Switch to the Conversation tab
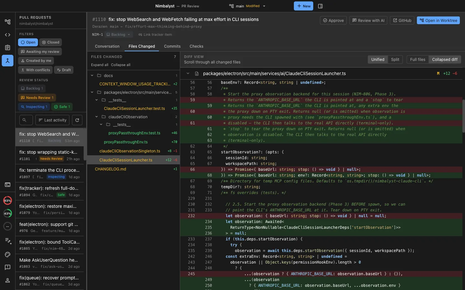 107,46
